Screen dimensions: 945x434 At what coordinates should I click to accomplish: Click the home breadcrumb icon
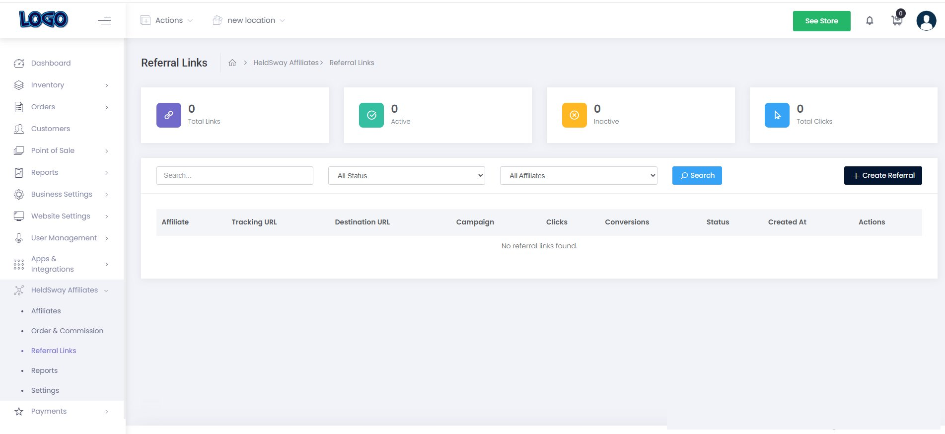tap(232, 63)
